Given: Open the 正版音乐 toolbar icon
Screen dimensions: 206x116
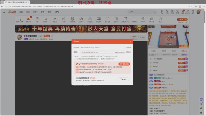Looking at the screenshot, I should click(116, 20).
